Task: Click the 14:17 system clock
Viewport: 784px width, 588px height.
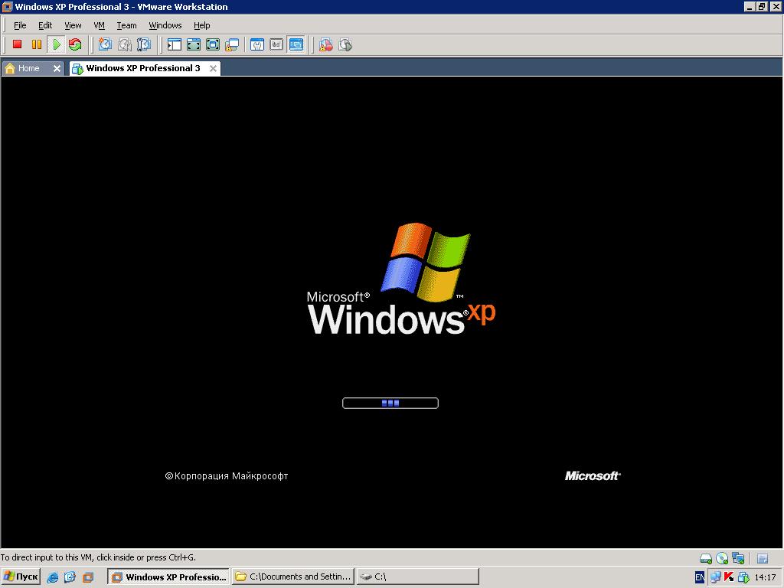Action: click(765, 577)
